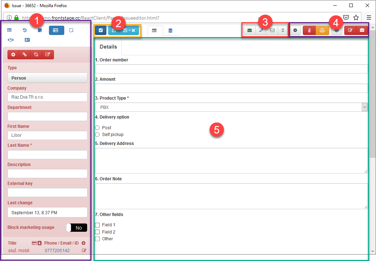This screenshot has width=376, height=261.
Task: Check the Field 1 checkbox
Action: point(97,225)
